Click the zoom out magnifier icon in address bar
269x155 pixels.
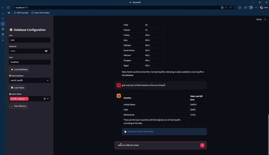click(226, 8)
